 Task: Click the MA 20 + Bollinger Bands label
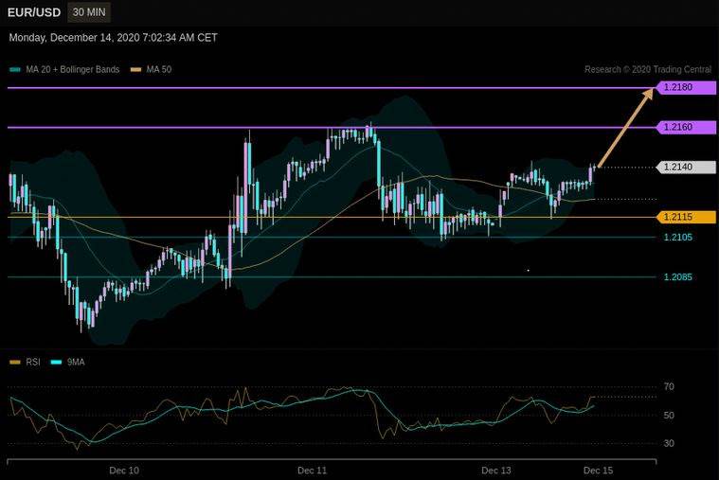tap(72, 70)
